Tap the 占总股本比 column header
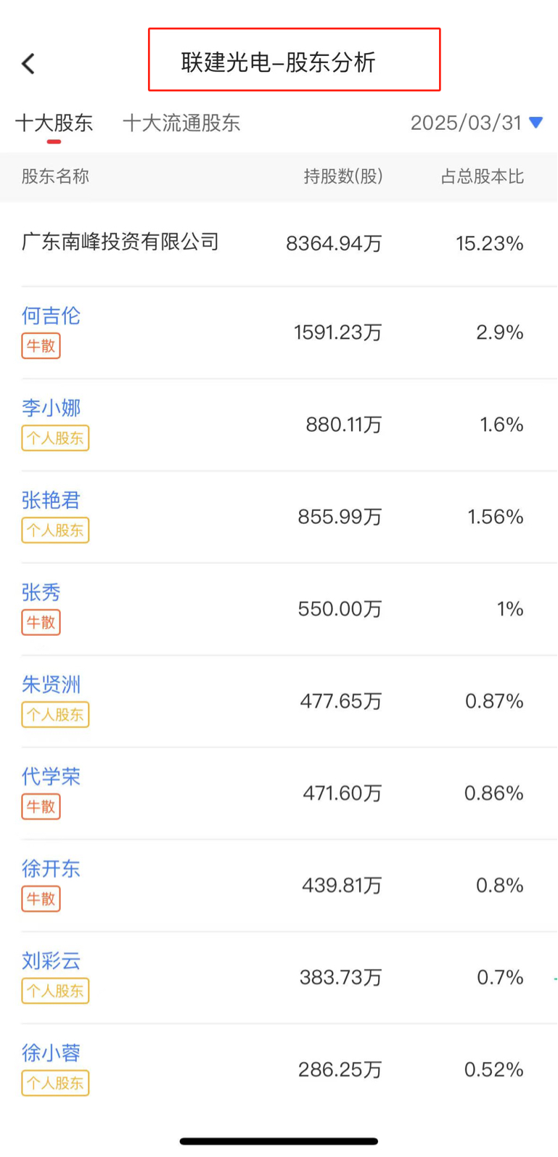Viewport: 558px width, 1157px height. pyautogui.click(x=483, y=176)
